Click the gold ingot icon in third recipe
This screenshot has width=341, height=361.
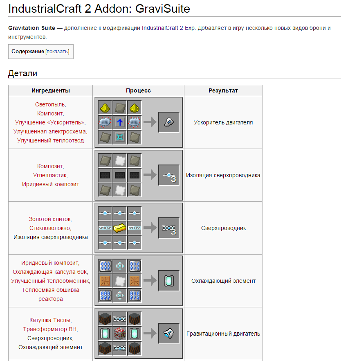120,228
